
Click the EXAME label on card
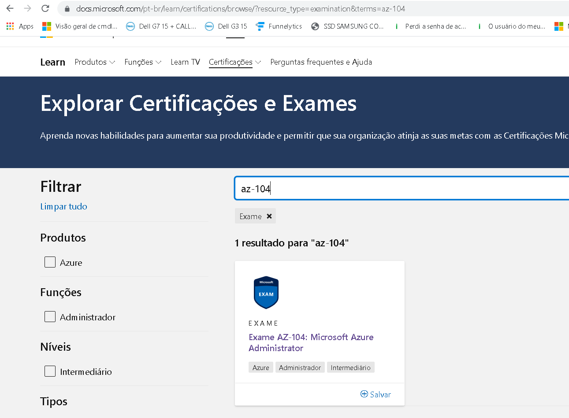263,323
